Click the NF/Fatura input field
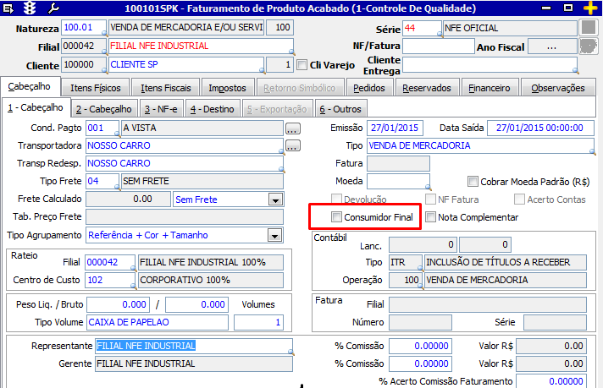 (x=439, y=46)
